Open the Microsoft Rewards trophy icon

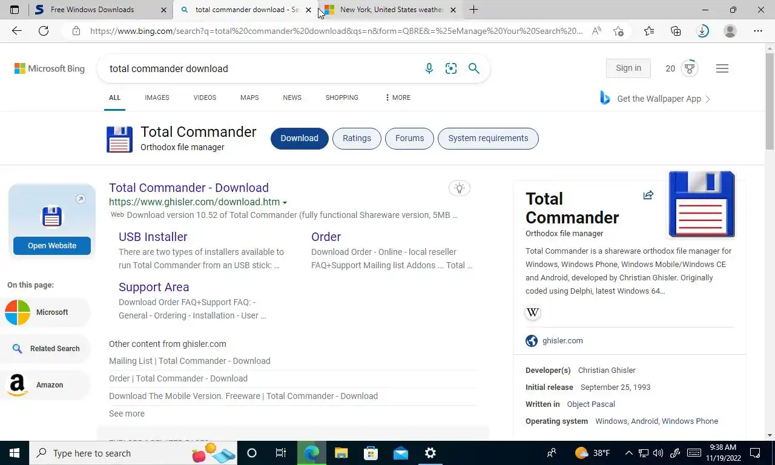[689, 68]
